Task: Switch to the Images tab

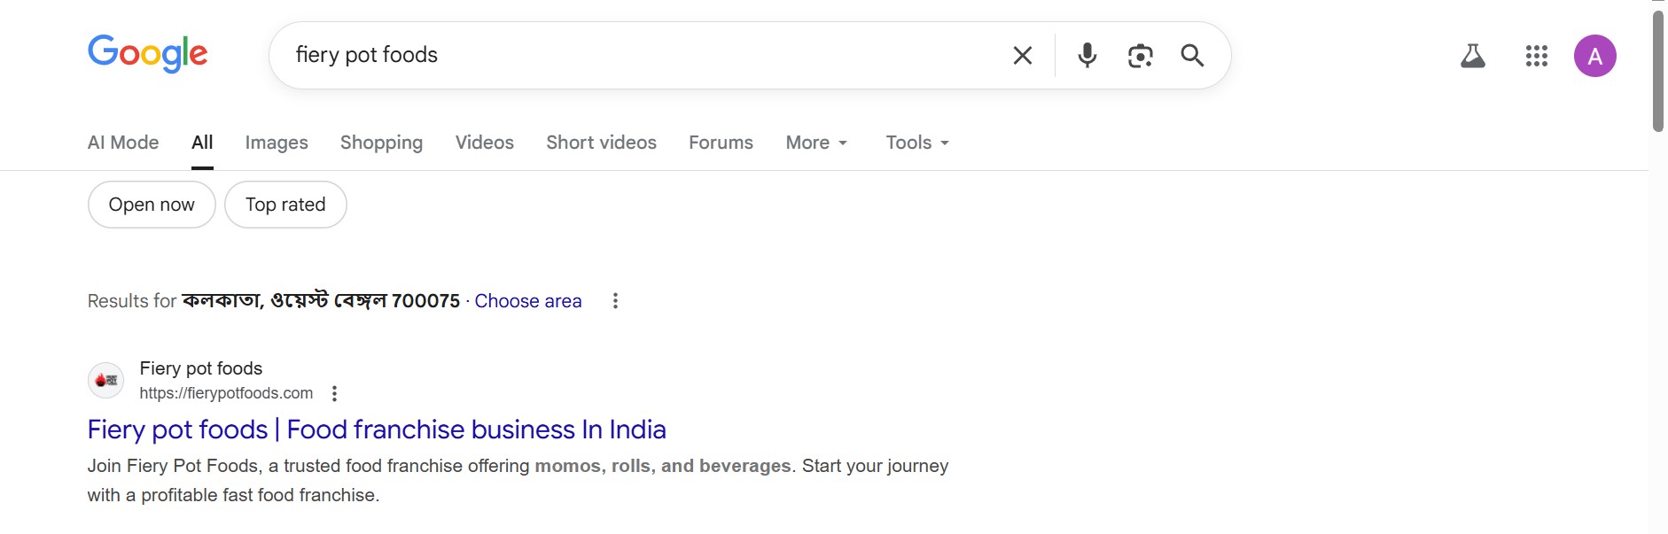Action: coord(277,143)
